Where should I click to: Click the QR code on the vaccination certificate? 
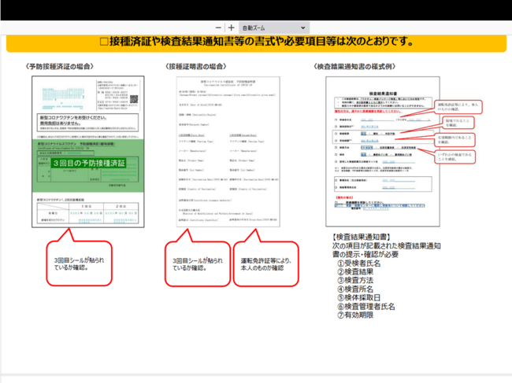point(132,101)
